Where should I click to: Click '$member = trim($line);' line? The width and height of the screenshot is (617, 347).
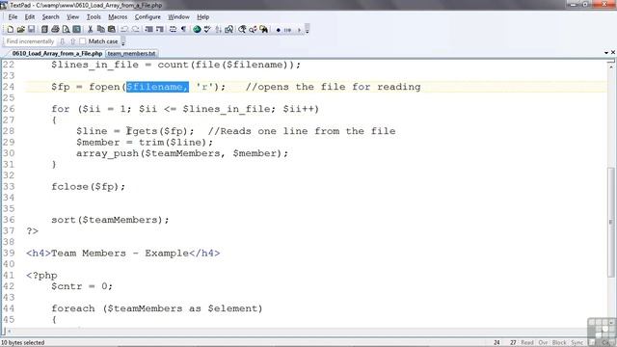tap(145, 142)
